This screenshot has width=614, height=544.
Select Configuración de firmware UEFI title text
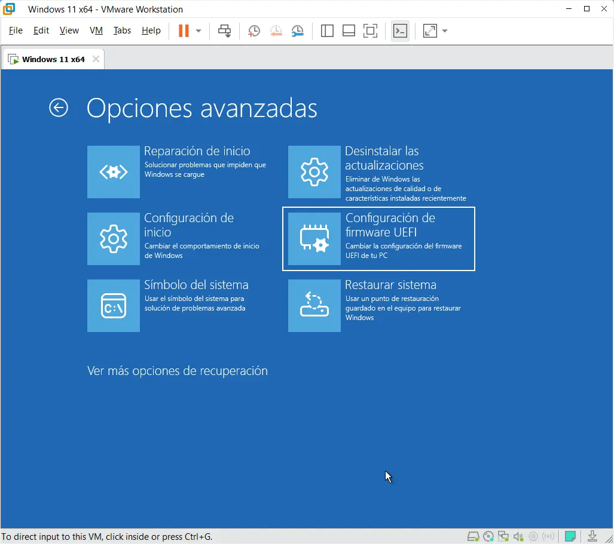(390, 225)
